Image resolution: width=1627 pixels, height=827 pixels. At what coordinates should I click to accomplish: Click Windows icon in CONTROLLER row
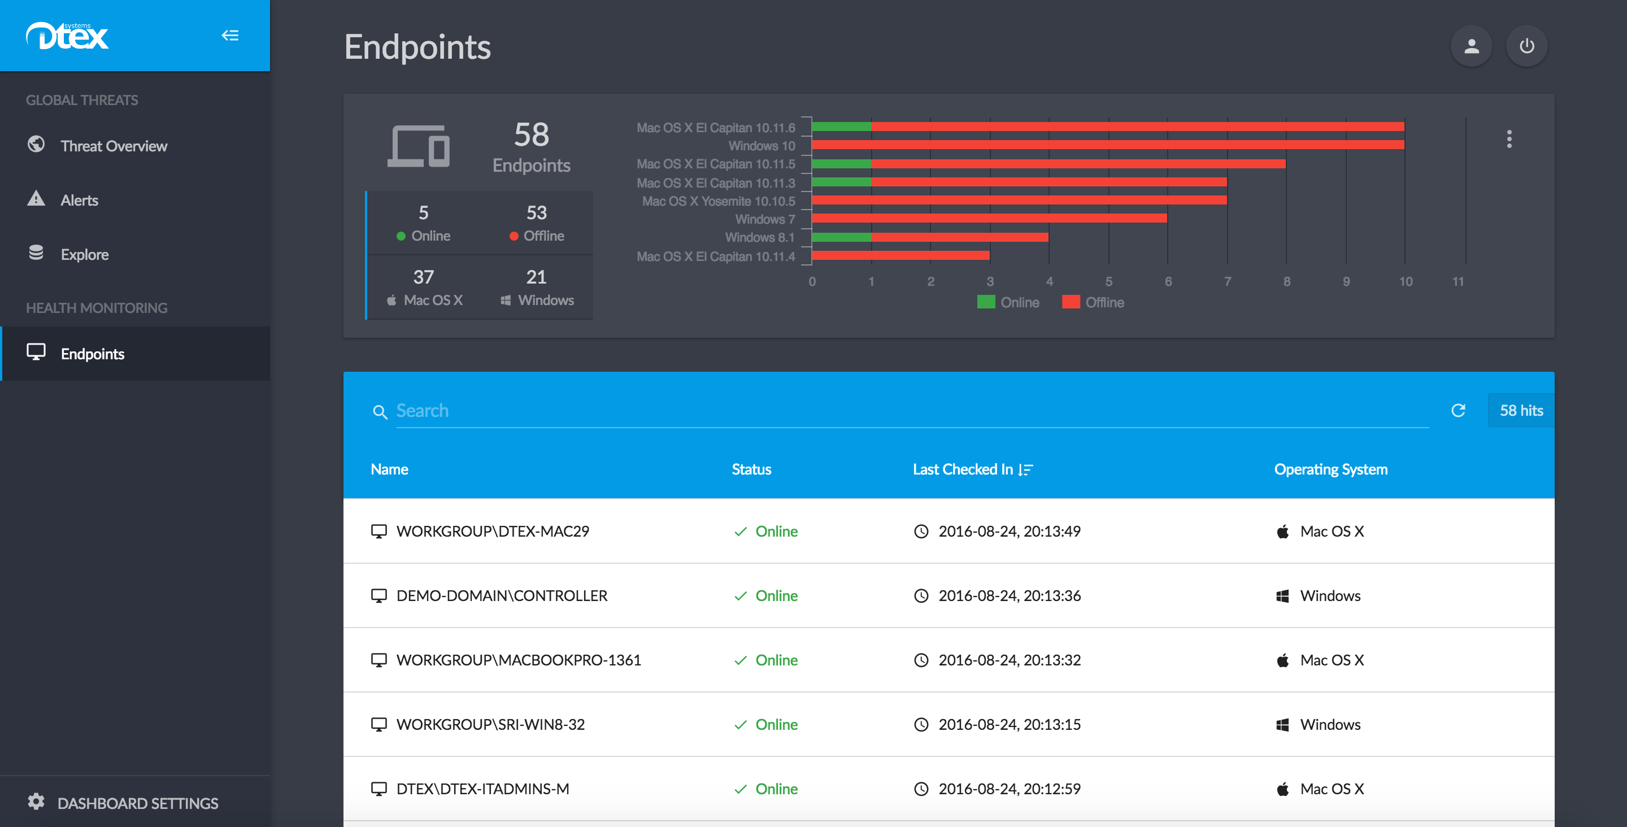1282,596
